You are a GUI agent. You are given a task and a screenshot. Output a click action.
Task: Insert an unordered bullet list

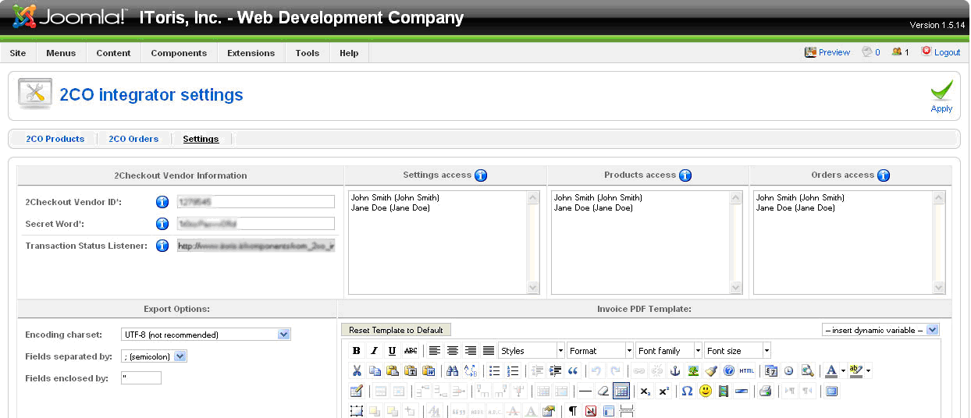[x=495, y=371]
